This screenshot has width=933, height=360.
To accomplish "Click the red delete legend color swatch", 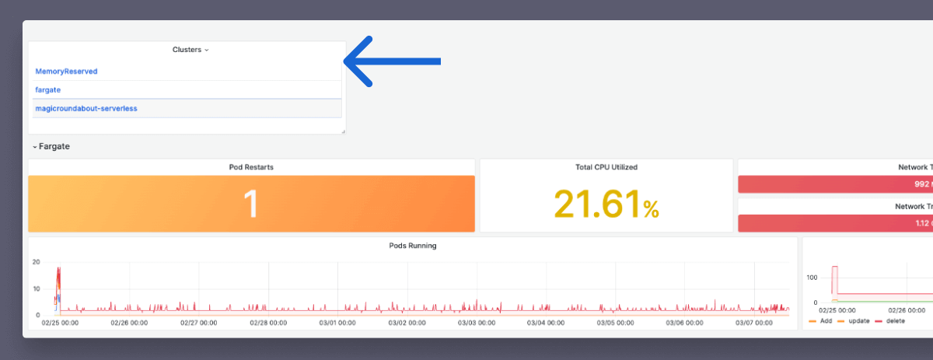I will pyautogui.click(x=879, y=321).
